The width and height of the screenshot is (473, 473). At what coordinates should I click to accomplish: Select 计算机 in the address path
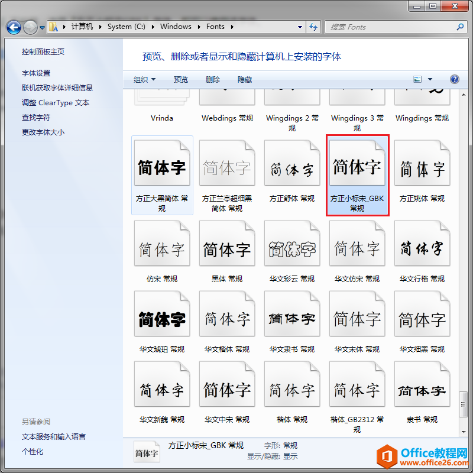point(82,27)
